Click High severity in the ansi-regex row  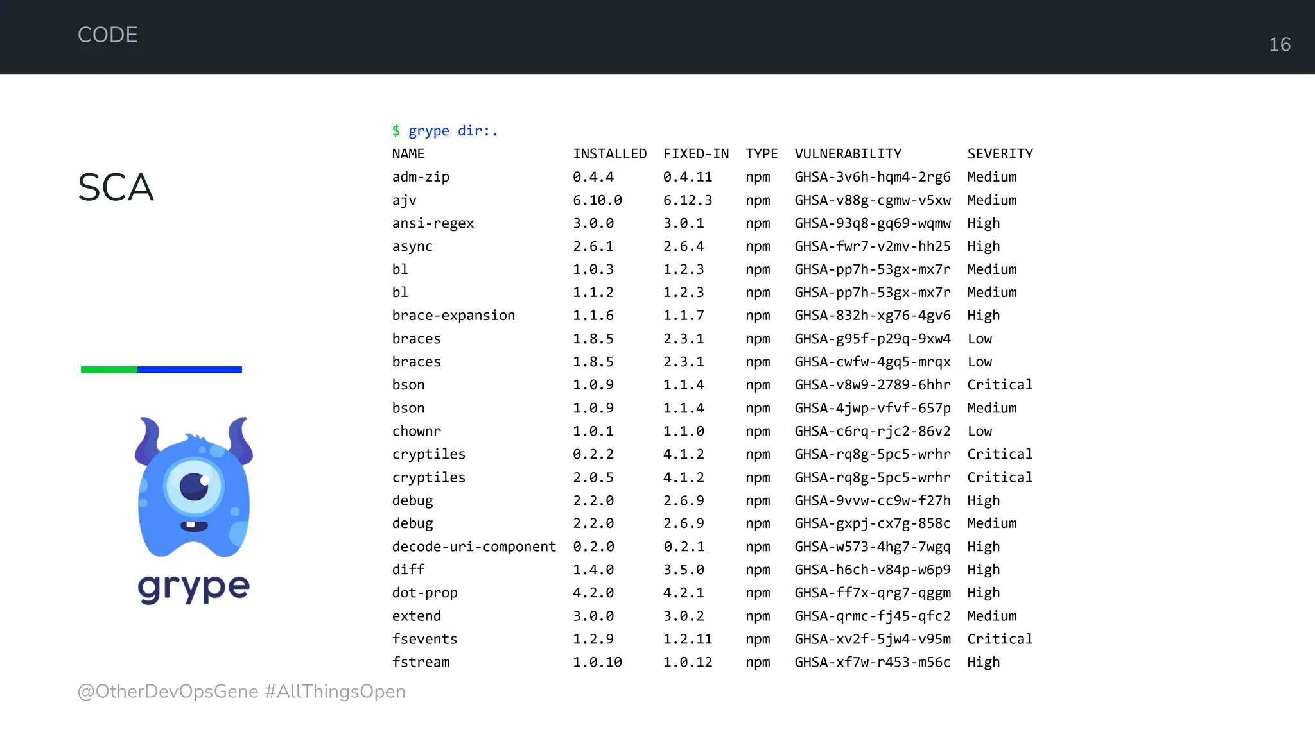[x=984, y=223]
